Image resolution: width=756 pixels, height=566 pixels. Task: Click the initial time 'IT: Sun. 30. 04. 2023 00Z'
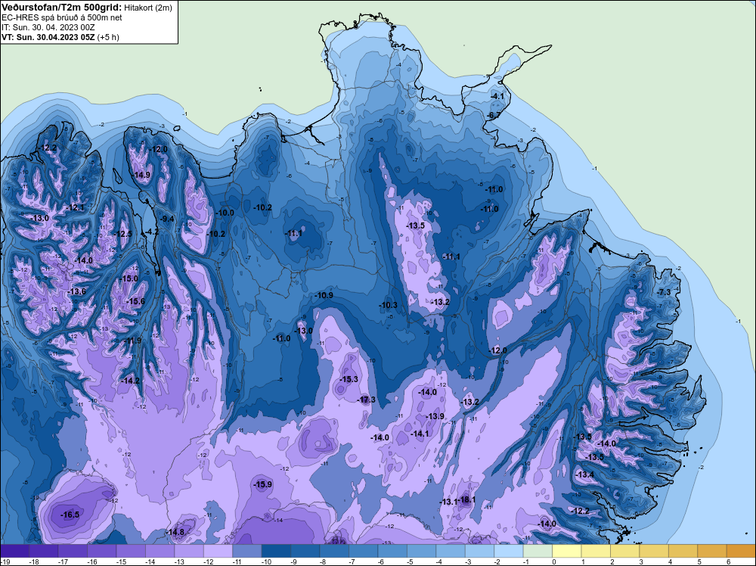pos(48,27)
